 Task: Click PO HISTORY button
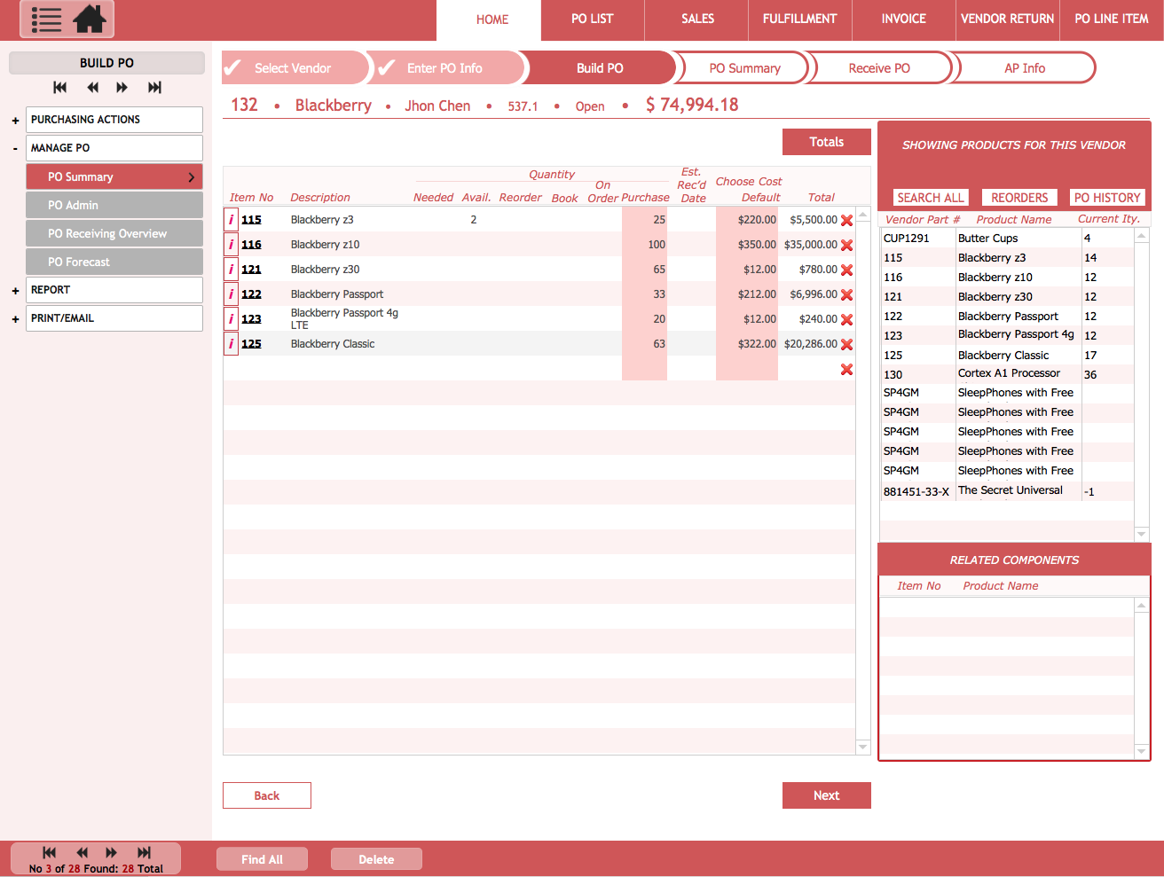tap(1107, 198)
